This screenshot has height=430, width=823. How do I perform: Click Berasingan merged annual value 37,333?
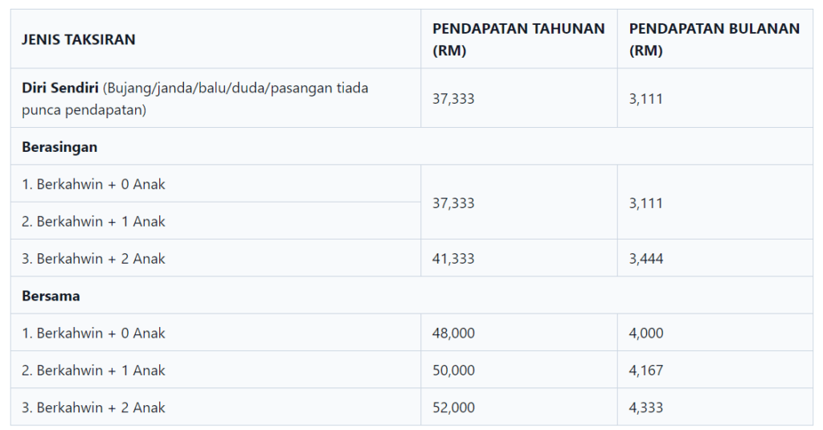453,203
